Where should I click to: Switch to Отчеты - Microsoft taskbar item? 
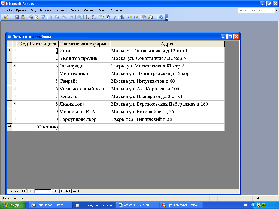point(137,205)
